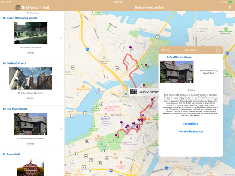Open Copp's Hill Burying Ground chevron
Image resolution: width=235 pixels, height=176 pixels.
click(x=61, y=37)
